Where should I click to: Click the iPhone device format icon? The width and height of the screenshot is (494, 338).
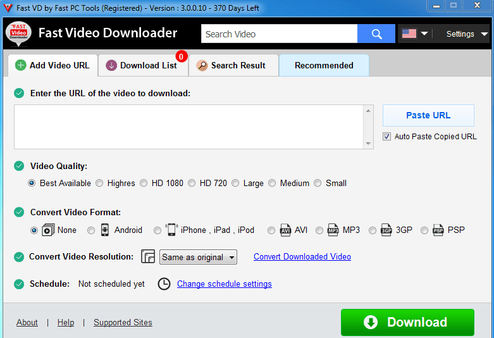(x=171, y=230)
